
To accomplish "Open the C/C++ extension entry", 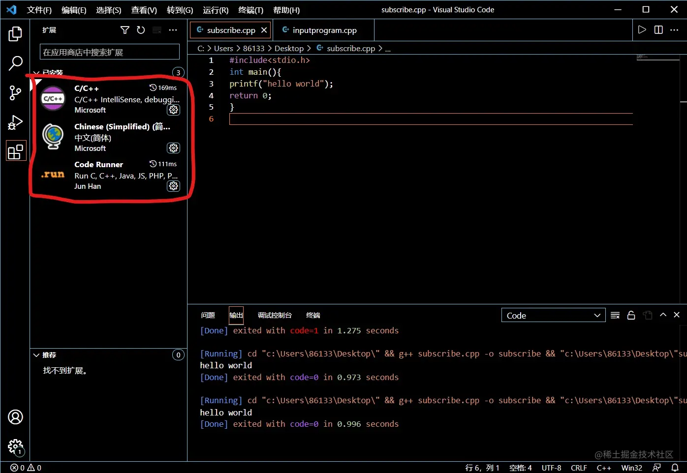I will point(109,99).
